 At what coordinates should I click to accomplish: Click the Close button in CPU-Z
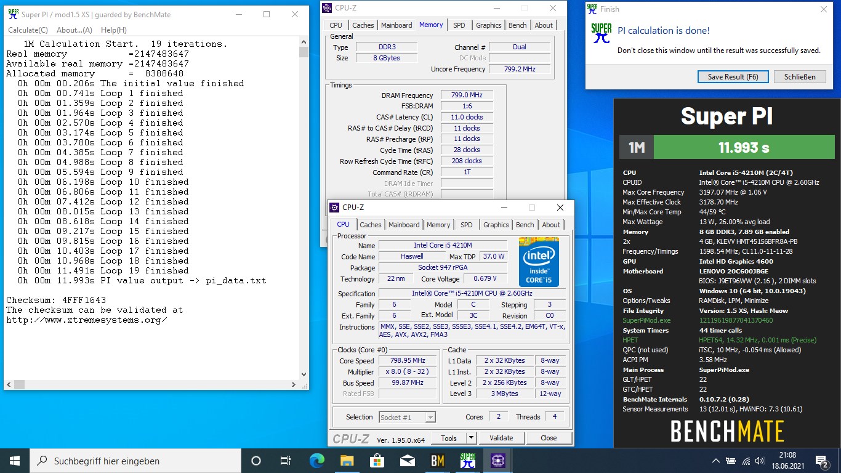[549, 438]
